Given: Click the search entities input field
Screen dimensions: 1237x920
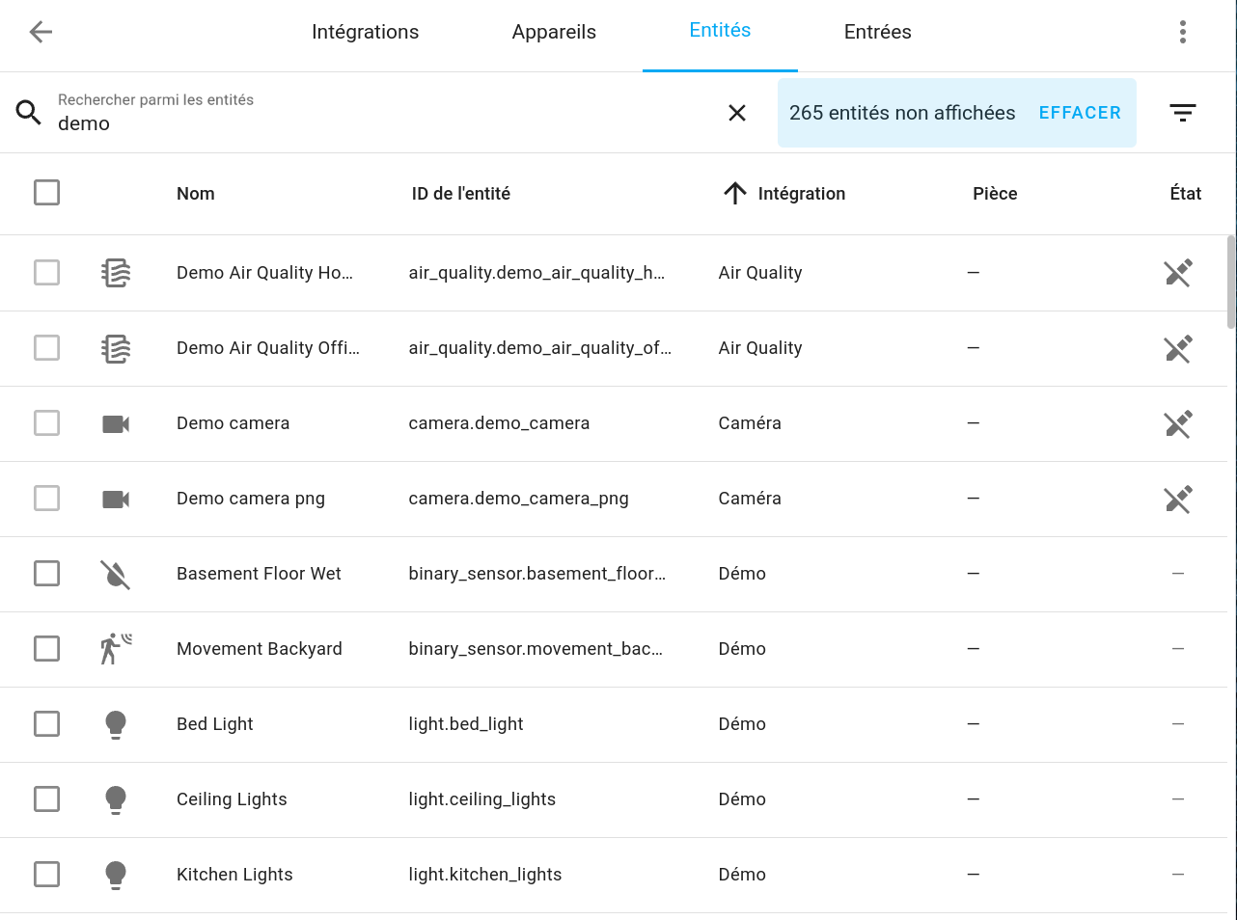Looking at the screenshot, I should pyautogui.click(x=386, y=123).
